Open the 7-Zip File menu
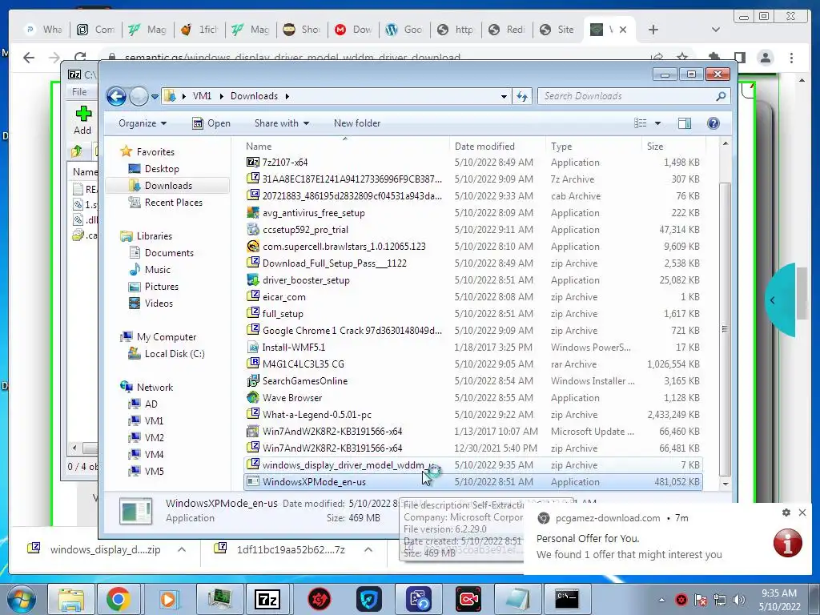Image resolution: width=820 pixels, height=615 pixels. 79,92
